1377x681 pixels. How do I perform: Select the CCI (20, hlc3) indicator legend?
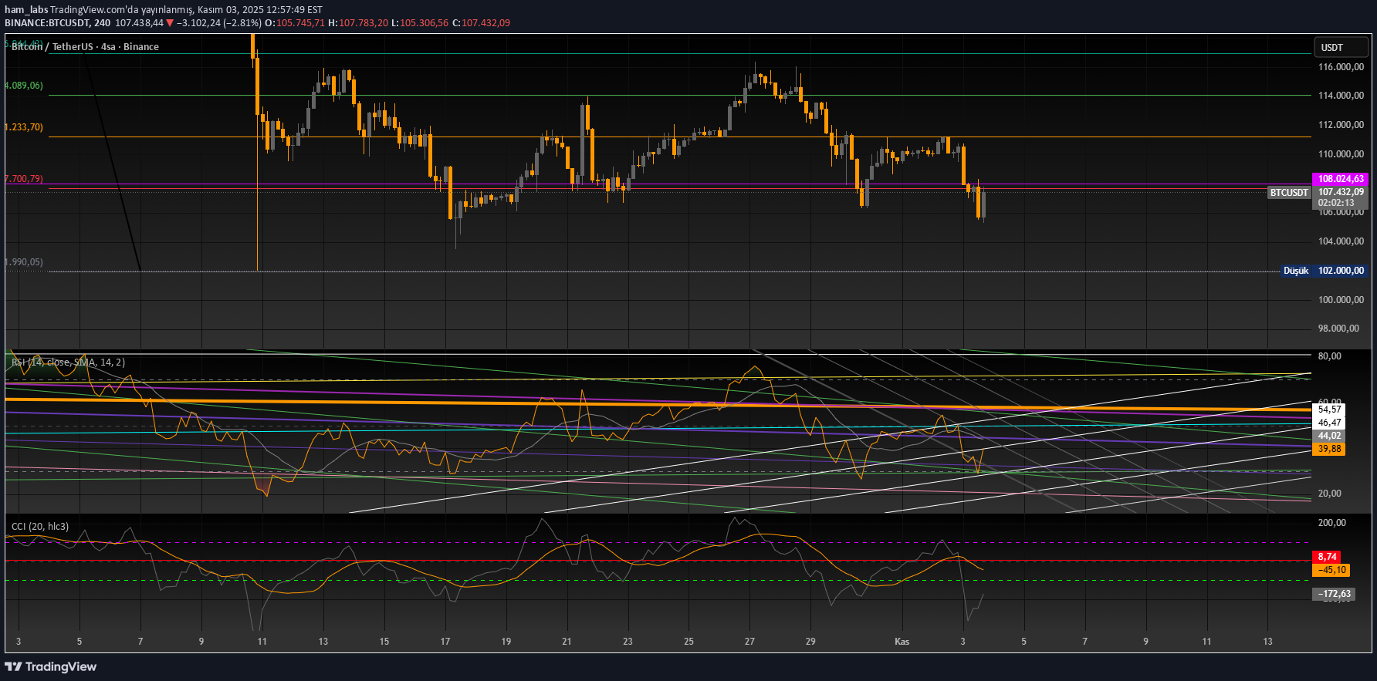[x=40, y=526]
